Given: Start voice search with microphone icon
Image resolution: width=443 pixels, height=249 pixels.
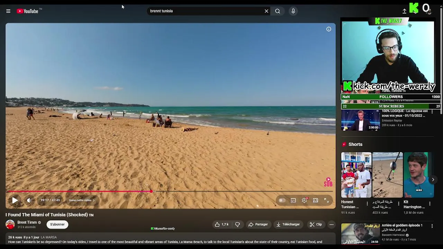Looking at the screenshot, I should [x=293, y=11].
